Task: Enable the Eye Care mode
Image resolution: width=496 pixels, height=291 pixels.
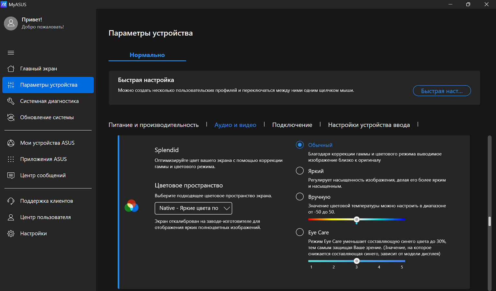Action: [300, 232]
